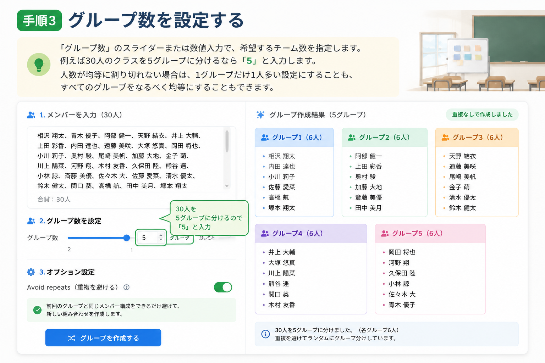The image size is (545, 363).
Task: Click the group count number field showing 5
Action: tap(151, 238)
